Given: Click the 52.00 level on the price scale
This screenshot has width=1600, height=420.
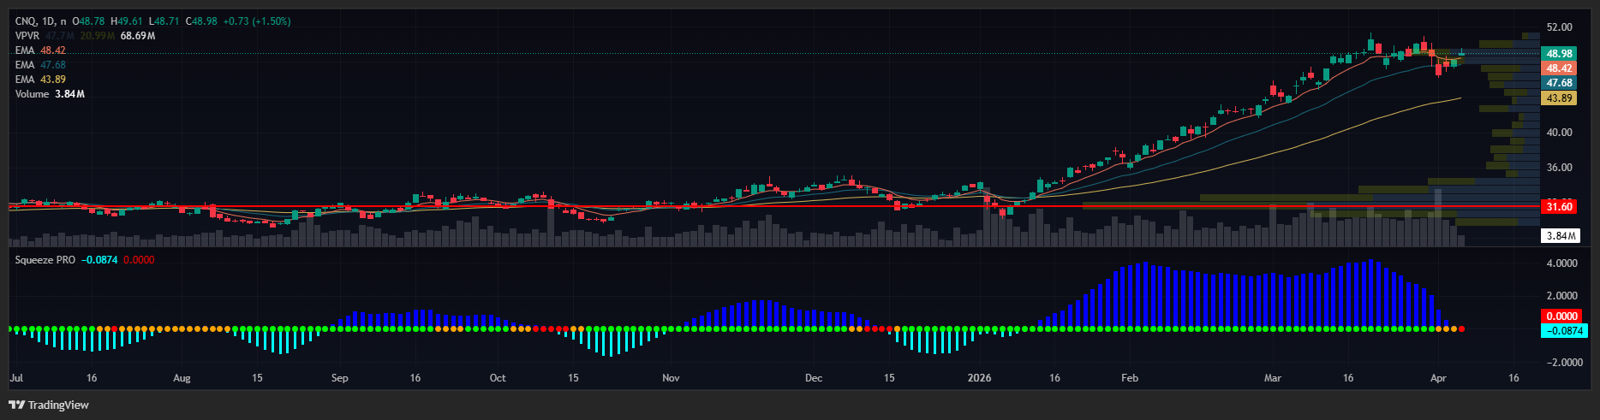Looking at the screenshot, I should point(1559,27).
